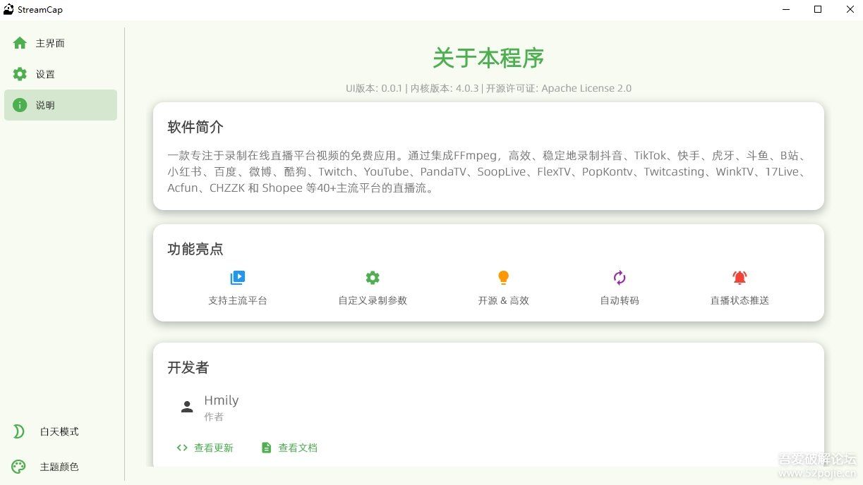
Task: Click the info icon beside 说明
Action: pyautogui.click(x=20, y=105)
